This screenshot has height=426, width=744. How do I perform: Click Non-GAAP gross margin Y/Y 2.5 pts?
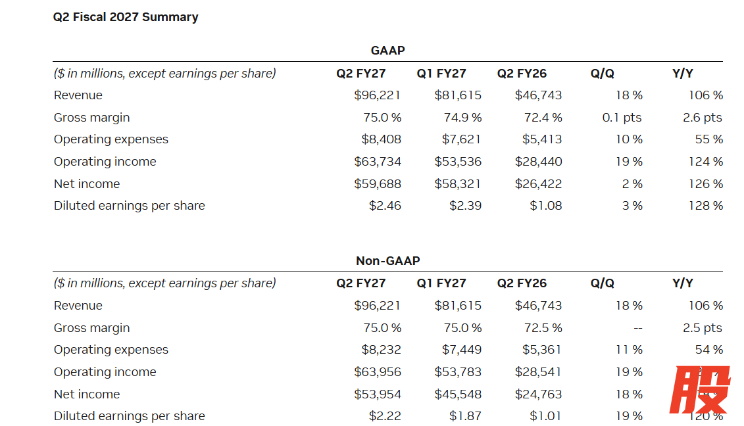click(x=703, y=328)
